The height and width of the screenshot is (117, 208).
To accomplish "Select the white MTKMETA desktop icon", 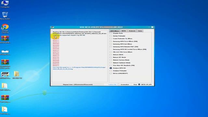I will [5, 52].
